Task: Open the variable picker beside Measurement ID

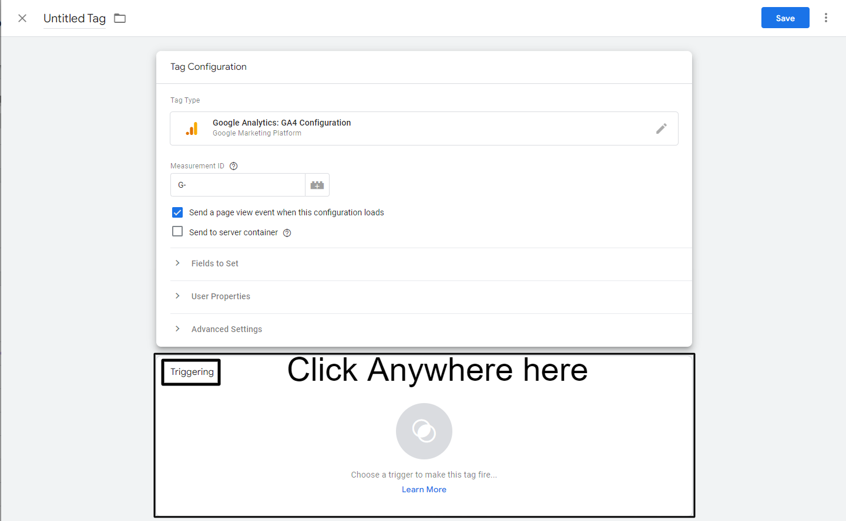Action: click(317, 184)
